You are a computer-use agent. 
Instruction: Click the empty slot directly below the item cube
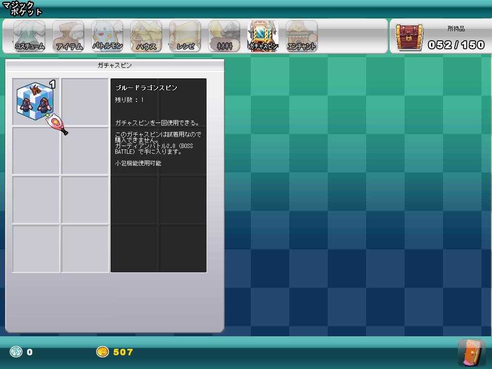tap(36, 151)
